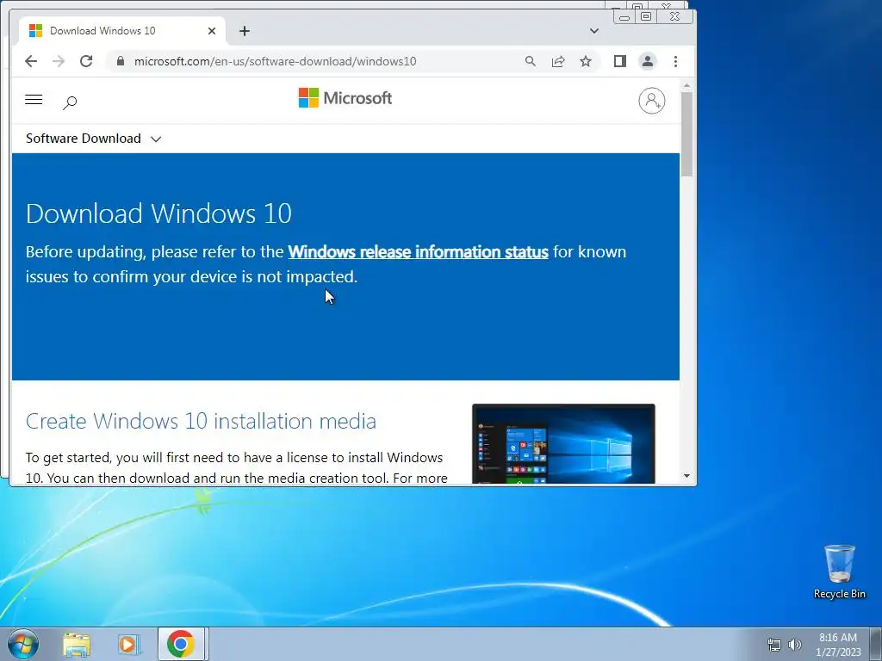This screenshot has width=882, height=661.
Task: Open the Windows Start menu
Action: 22,644
